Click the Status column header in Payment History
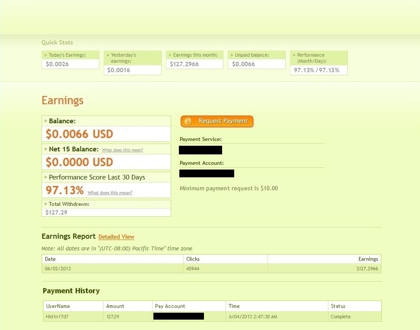This screenshot has width=420, height=330. point(338,306)
